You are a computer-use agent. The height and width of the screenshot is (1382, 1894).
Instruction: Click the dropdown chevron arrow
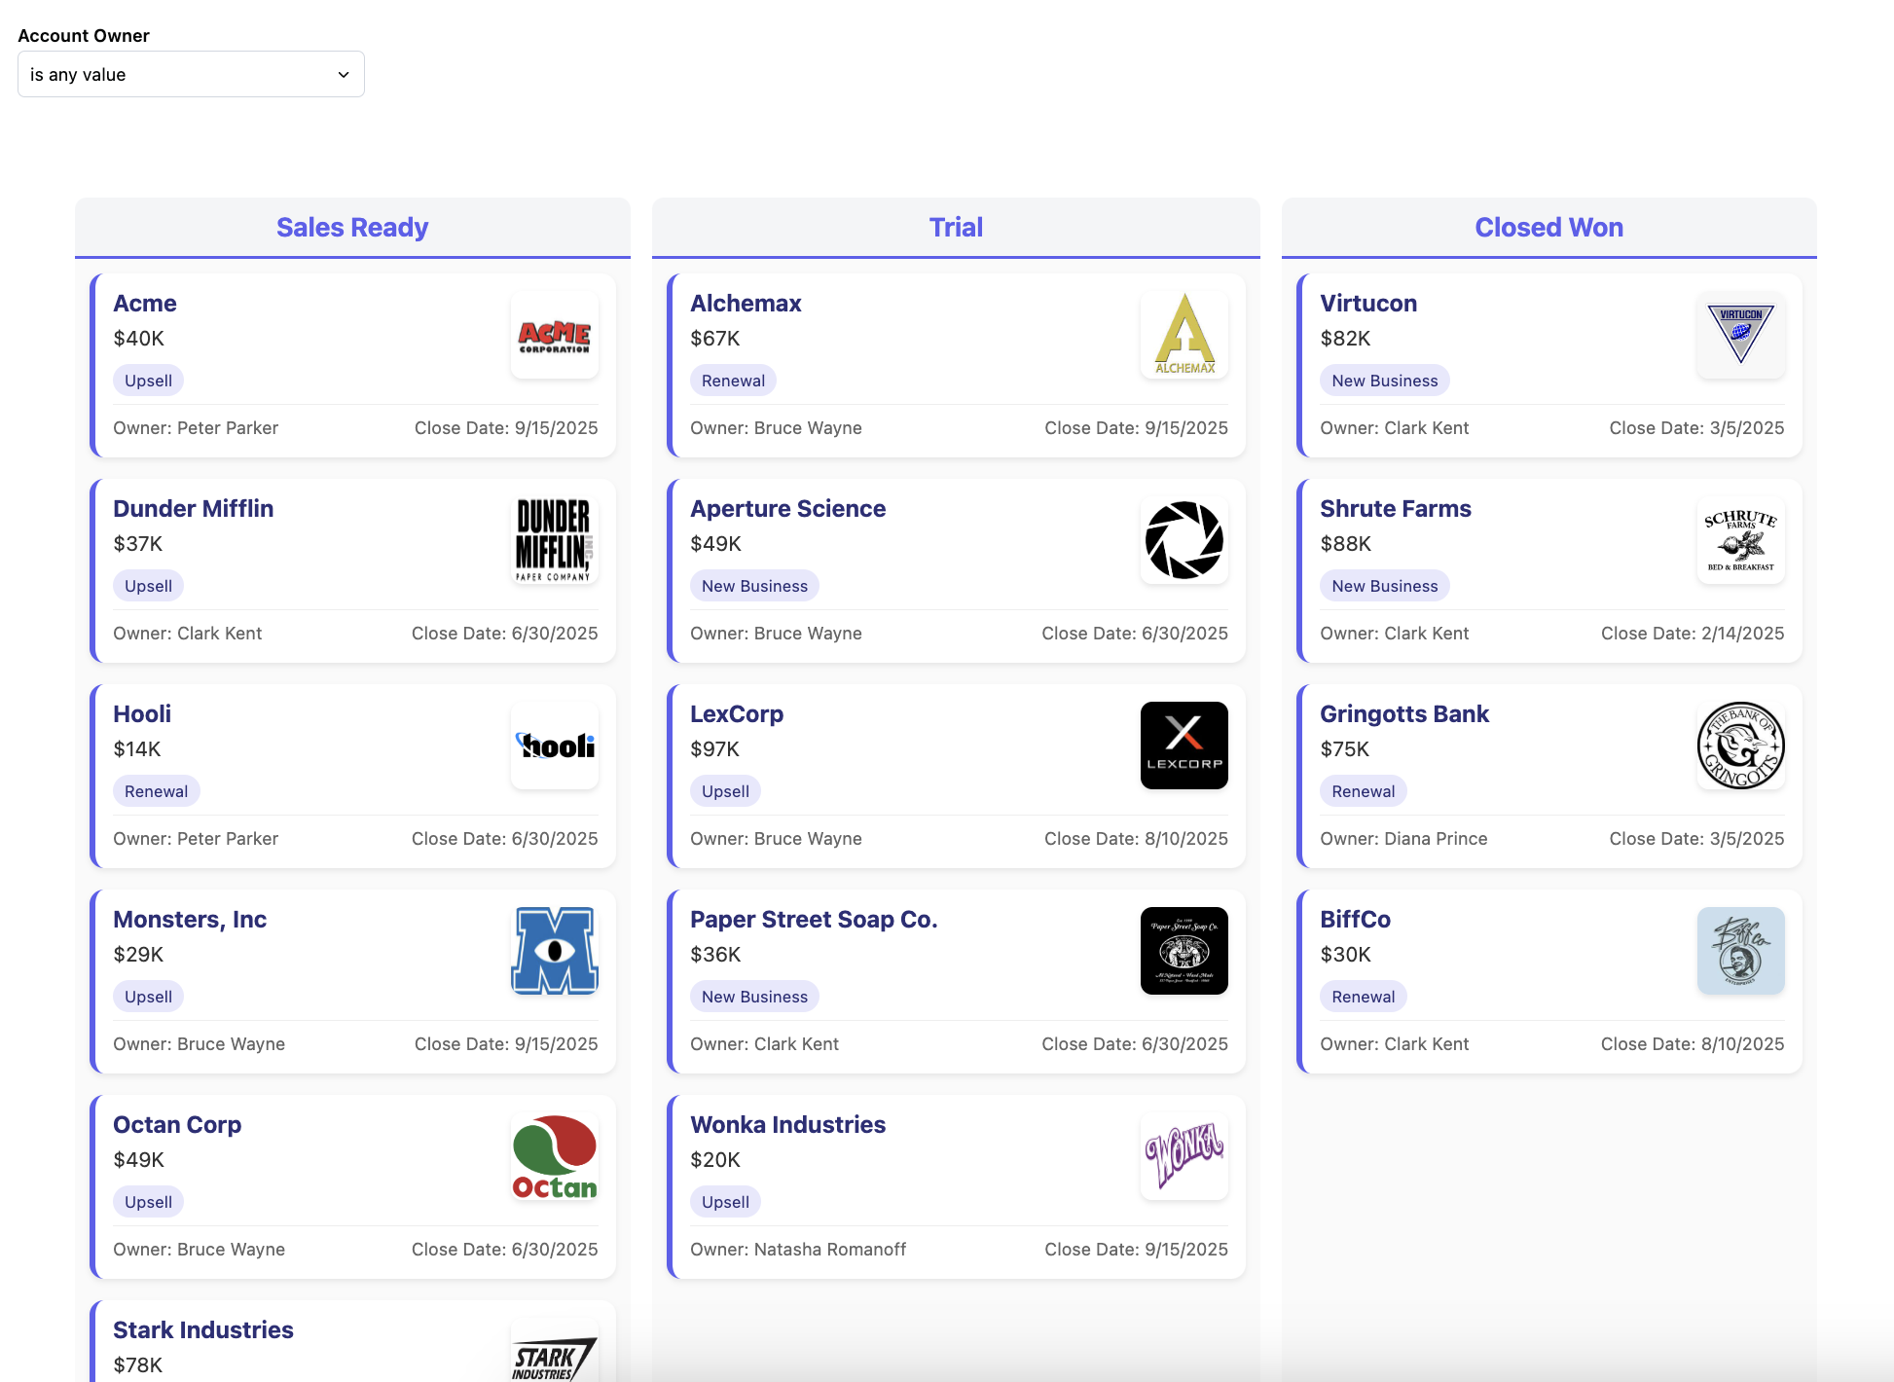point(343,75)
